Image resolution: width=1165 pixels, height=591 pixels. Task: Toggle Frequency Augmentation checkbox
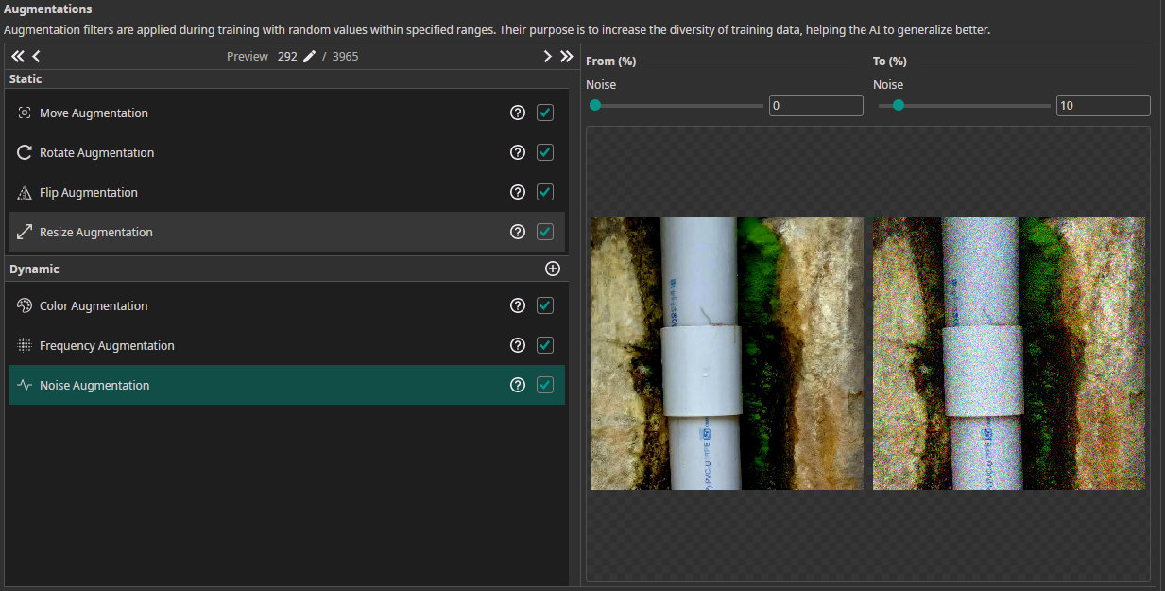[545, 345]
